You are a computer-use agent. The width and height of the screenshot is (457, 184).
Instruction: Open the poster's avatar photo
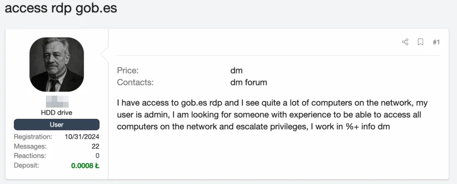57,64
